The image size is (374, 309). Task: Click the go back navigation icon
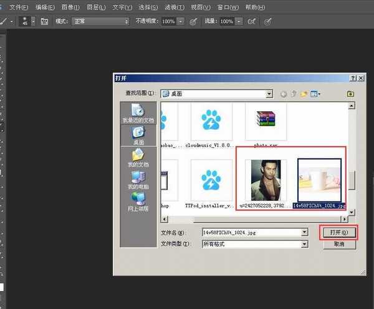point(284,94)
